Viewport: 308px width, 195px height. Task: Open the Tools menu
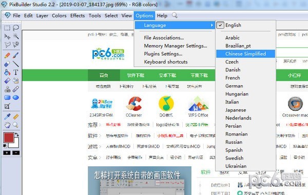[94, 15]
